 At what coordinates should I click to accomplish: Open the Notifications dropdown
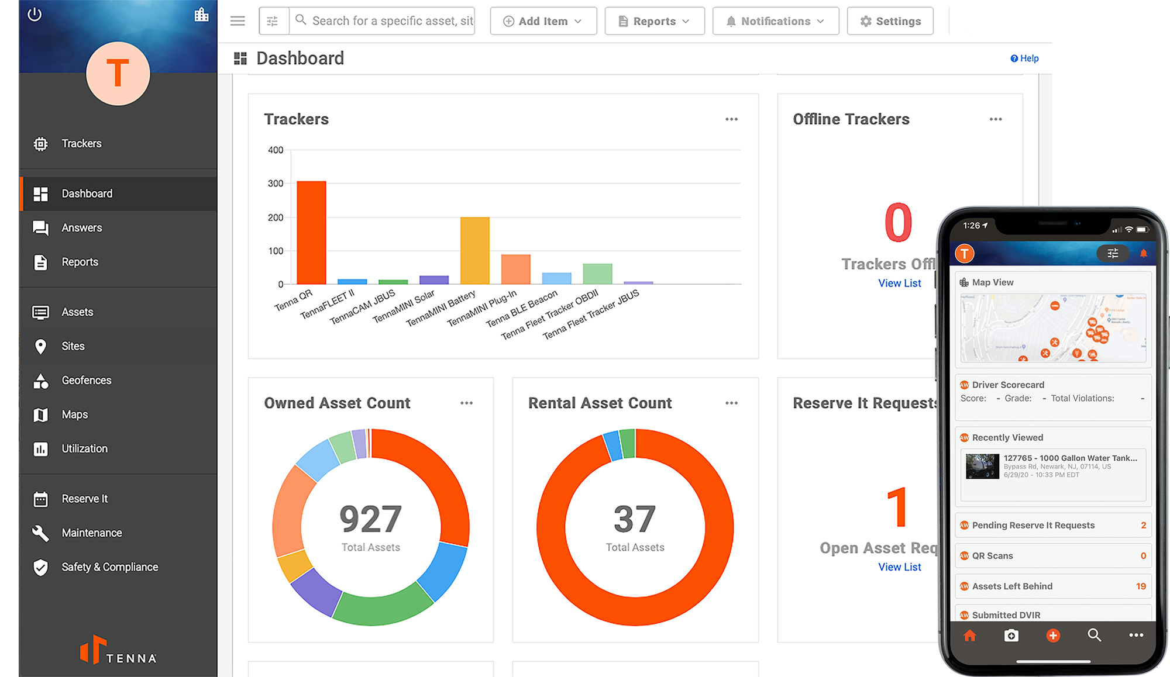[x=776, y=20]
